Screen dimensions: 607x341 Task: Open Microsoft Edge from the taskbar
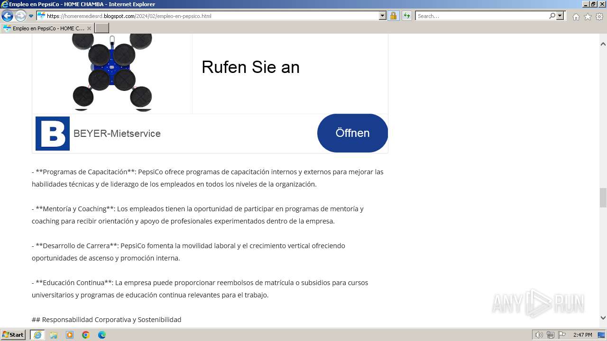tap(102, 335)
